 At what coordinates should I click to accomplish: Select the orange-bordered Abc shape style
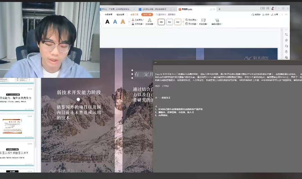pos(178,22)
